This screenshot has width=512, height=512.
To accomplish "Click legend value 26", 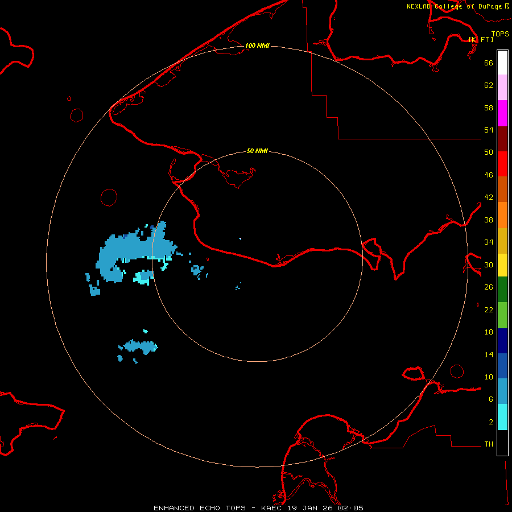I will point(489,287).
